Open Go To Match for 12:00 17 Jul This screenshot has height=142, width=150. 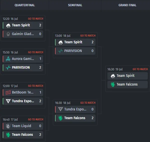35,86
